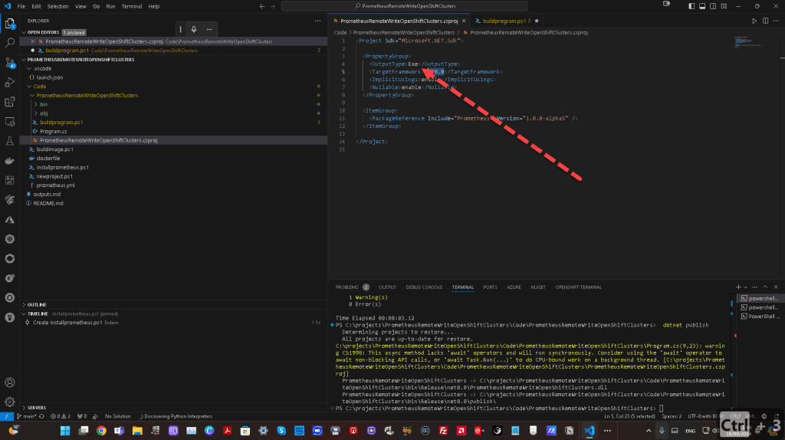Open prometheus.yml in the Explorer

tap(55, 186)
